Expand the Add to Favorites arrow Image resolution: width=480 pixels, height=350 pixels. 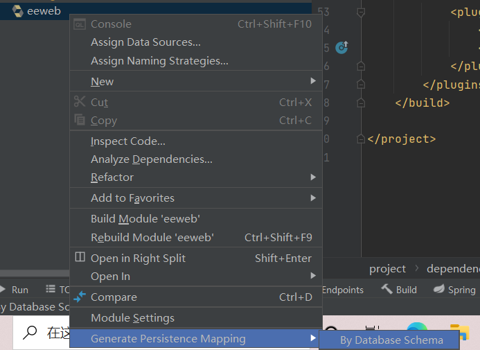(313, 198)
